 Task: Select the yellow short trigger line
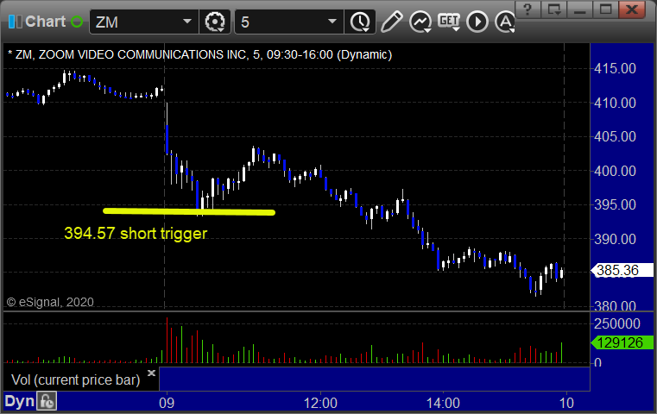[x=189, y=212]
